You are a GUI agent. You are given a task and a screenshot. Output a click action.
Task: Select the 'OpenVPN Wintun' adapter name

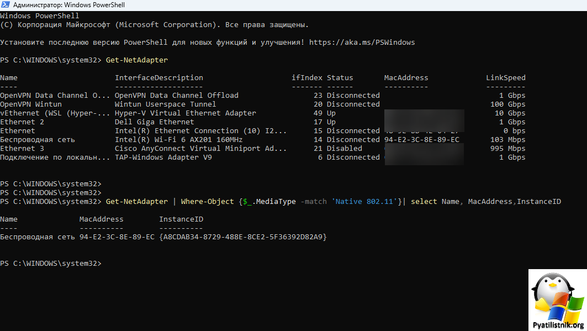(x=31, y=104)
